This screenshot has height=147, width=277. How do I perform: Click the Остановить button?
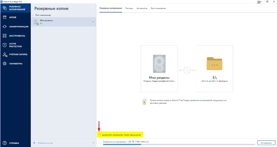[x=266, y=143]
